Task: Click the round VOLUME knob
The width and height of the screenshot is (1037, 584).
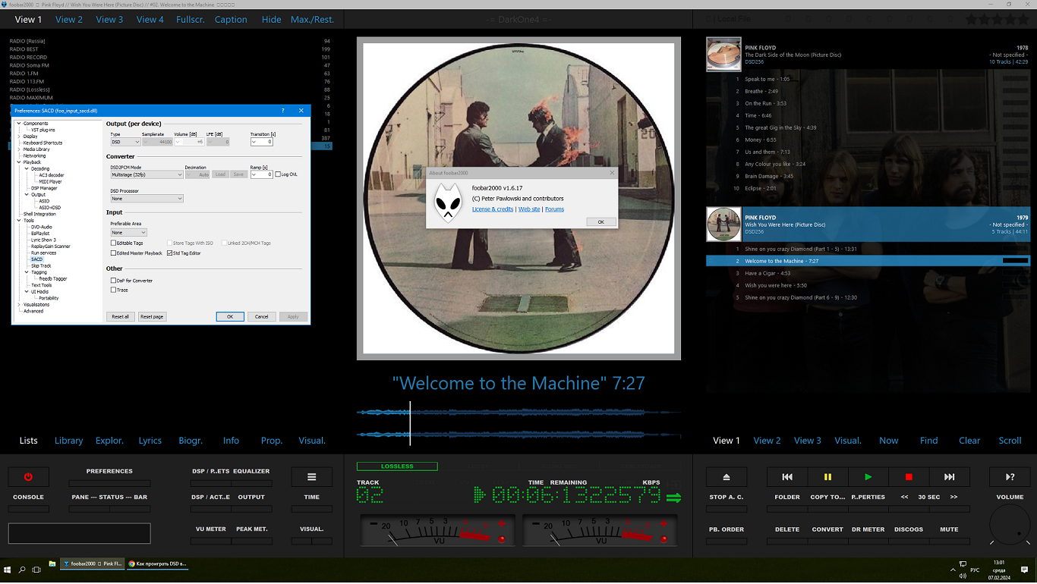Action: (1010, 525)
